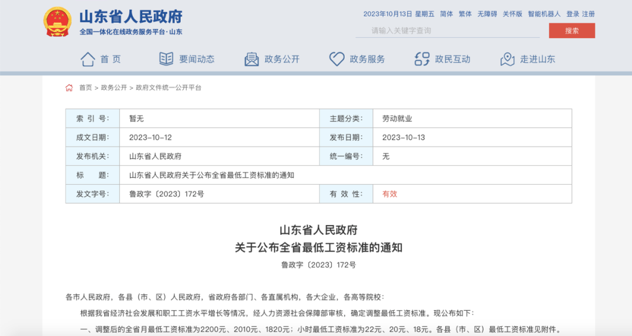Click 政府文件统一公开平台 in the breadcrumb
The height and width of the screenshot is (336, 632).
[x=169, y=88]
